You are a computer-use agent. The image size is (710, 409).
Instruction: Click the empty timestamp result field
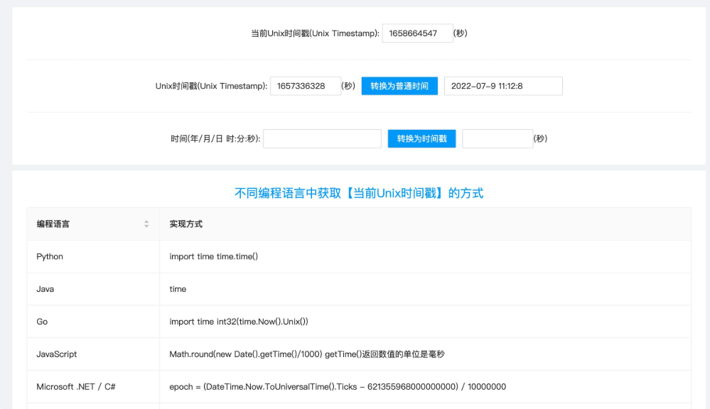497,138
